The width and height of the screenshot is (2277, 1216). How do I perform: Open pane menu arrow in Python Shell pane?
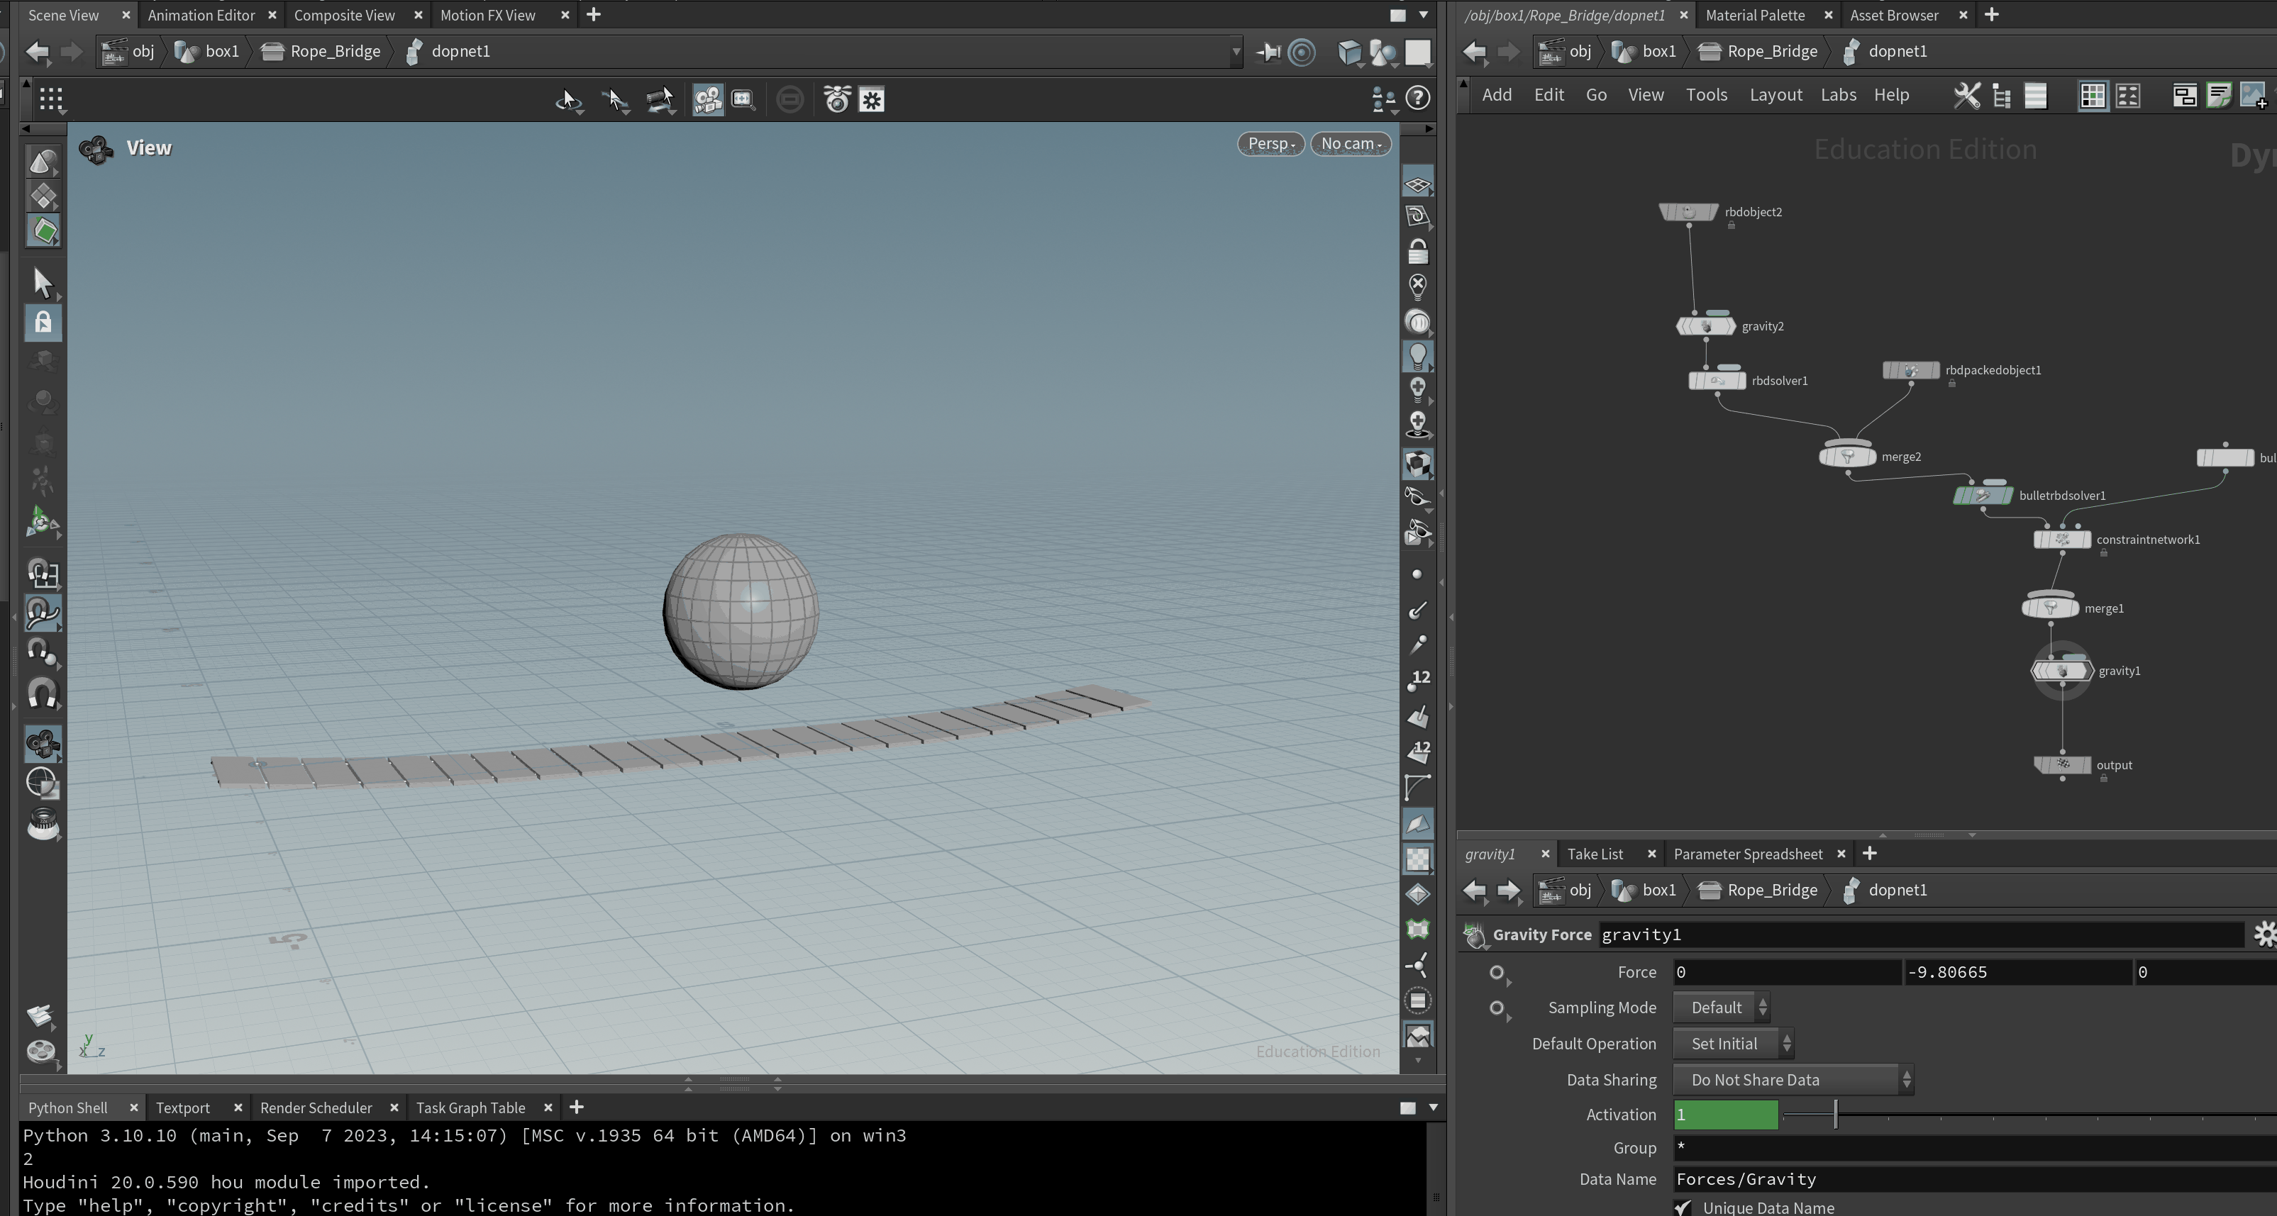1433,1108
